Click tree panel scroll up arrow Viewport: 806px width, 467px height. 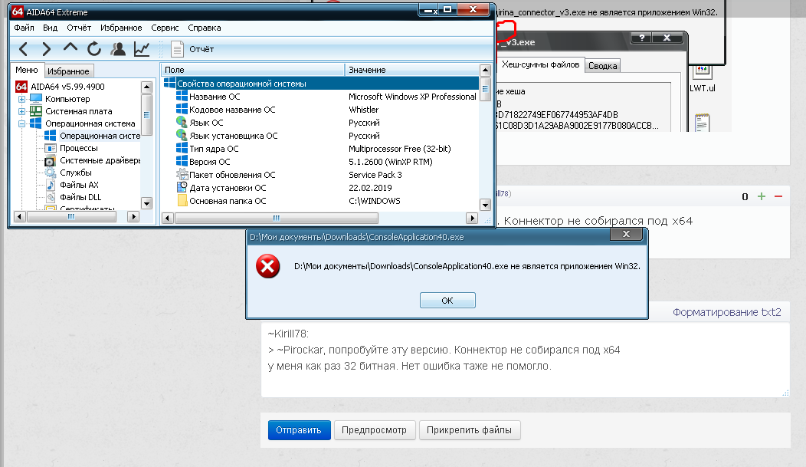point(146,87)
